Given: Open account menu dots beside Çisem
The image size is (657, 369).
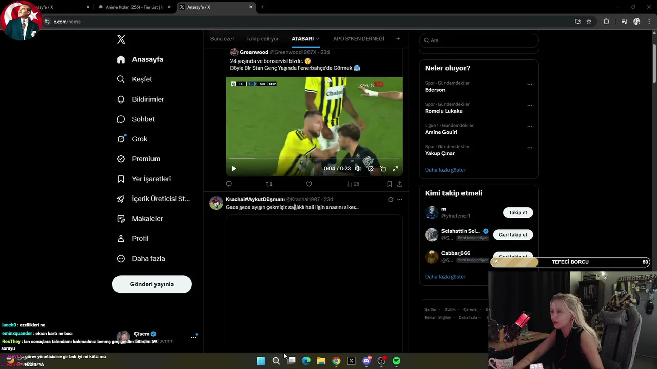Looking at the screenshot, I should pos(194,337).
